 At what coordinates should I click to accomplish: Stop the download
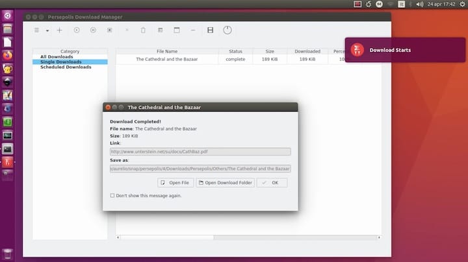110,30
